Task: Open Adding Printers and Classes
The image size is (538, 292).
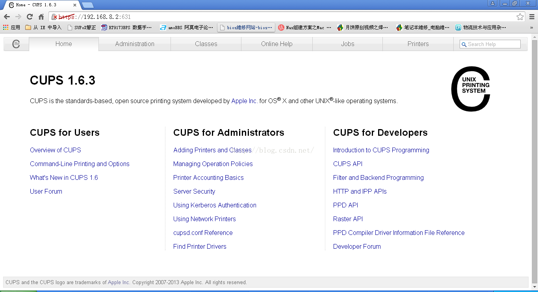Action: pos(212,150)
